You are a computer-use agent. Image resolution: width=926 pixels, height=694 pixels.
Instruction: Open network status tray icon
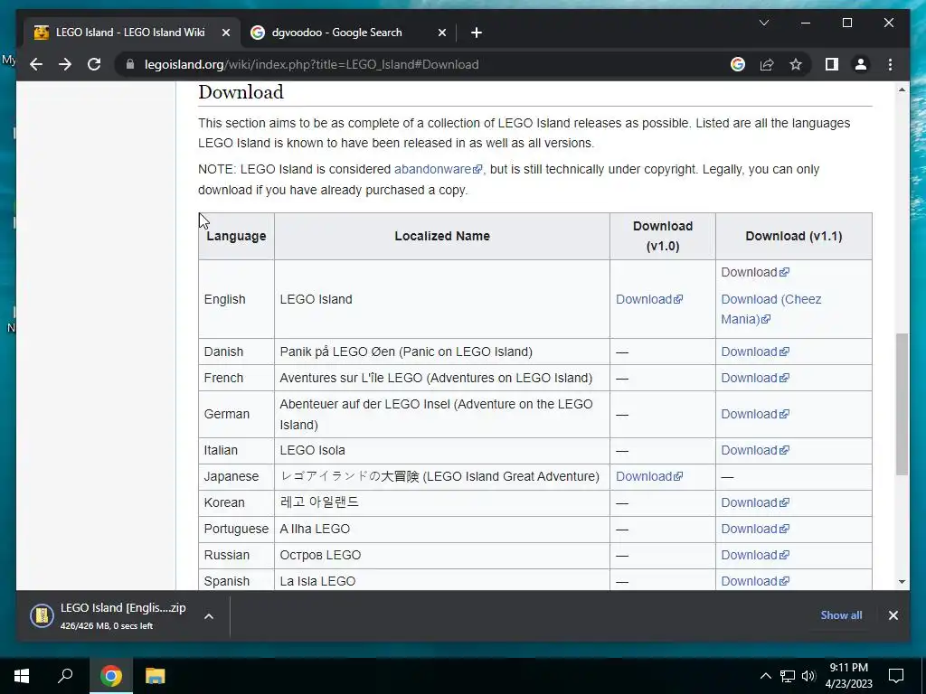click(788, 676)
